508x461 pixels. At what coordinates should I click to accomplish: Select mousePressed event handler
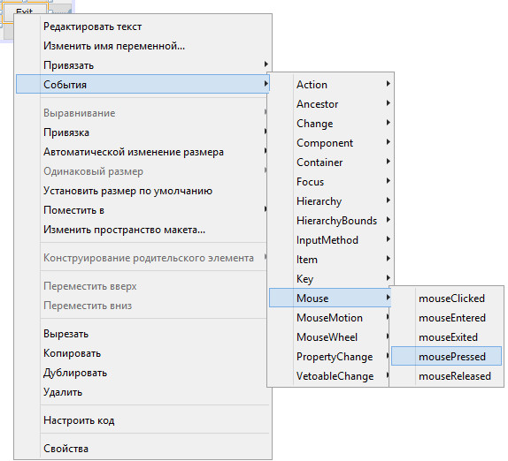click(446, 356)
